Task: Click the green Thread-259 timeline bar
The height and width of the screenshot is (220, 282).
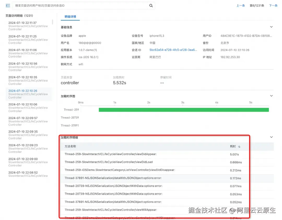Action: (x=184, y=110)
